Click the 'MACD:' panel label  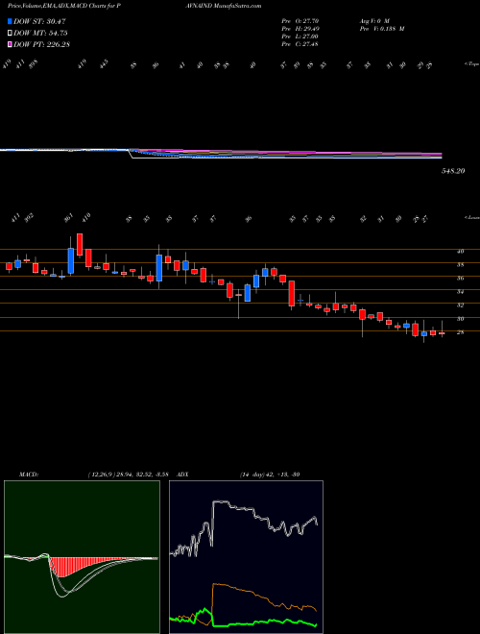click(x=28, y=475)
